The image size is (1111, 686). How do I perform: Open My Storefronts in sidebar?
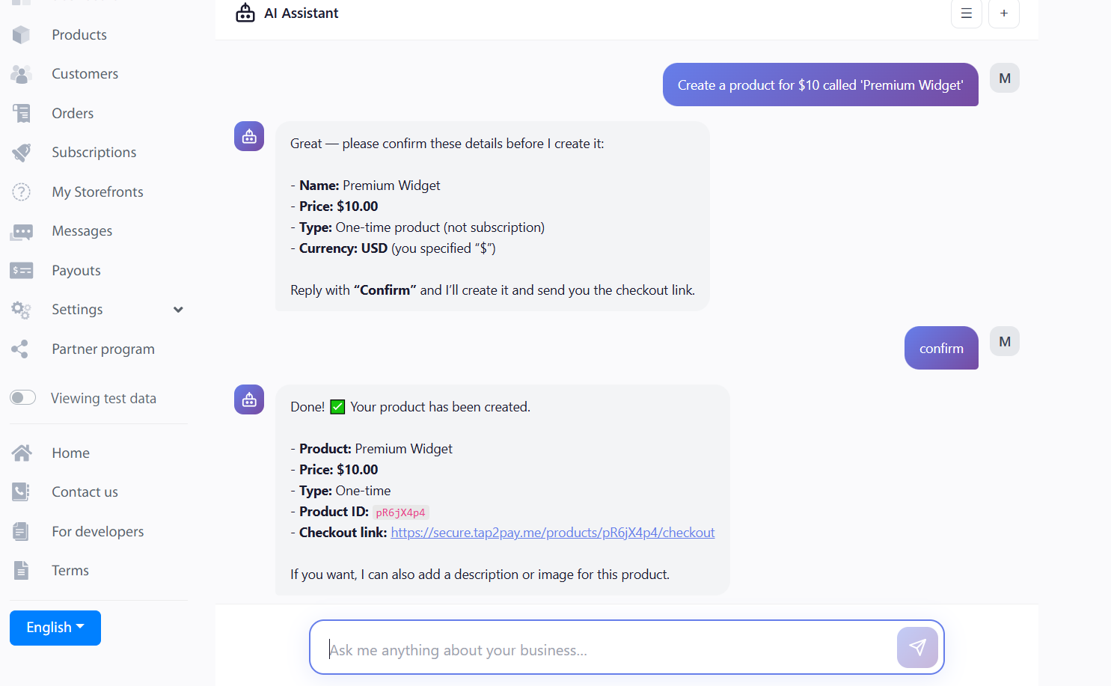click(97, 192)
